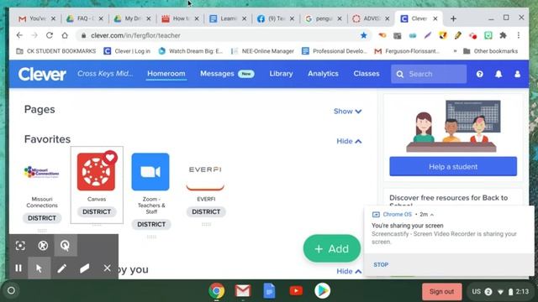Click inside the Clever Search field
This screenshot has width=538, height=302.
coord(429,74)
